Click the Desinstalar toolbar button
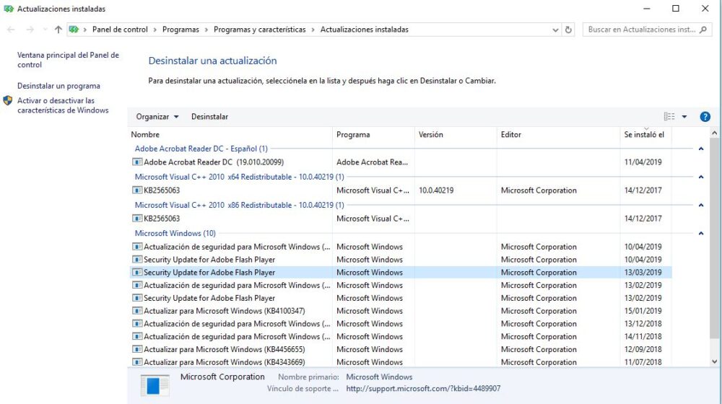Screen dimensions: 722x404 click(x=209, y=117)
